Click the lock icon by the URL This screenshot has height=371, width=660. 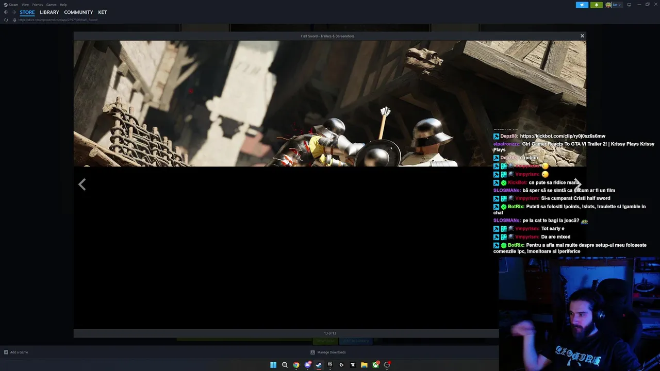14,20
